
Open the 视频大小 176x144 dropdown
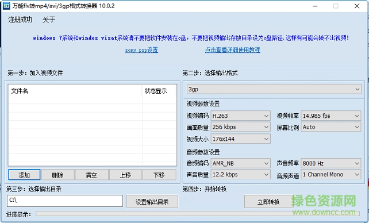(x=240, y=139)
